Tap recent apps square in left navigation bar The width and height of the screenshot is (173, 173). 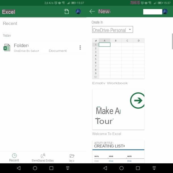tap(51, 168)
